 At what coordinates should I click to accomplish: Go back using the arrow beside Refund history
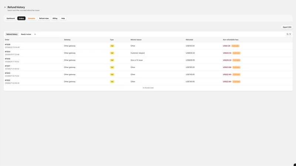5,7
